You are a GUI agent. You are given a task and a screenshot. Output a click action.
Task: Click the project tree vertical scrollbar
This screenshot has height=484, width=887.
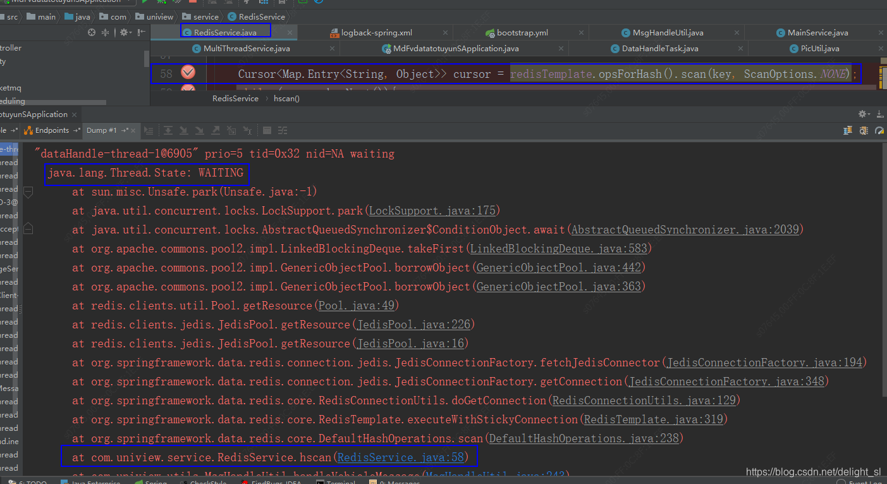point(147,58)
